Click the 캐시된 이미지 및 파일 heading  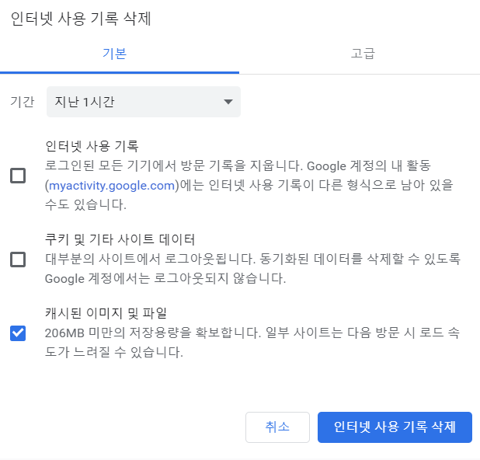(x=106, y=313)
